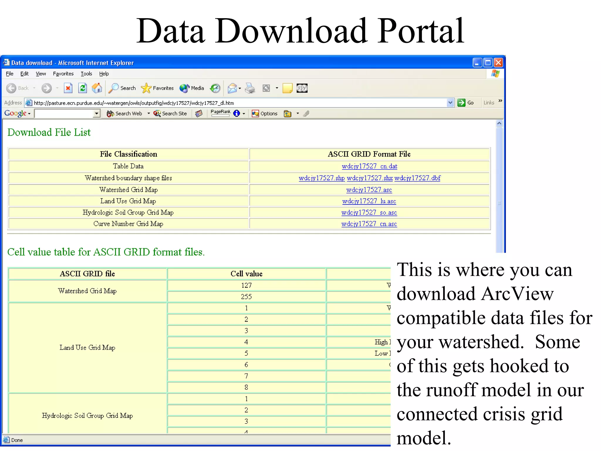This screenshot has height=451, width=601.
Task: Expand Search Web dropdown arrow
Action: 148,114
